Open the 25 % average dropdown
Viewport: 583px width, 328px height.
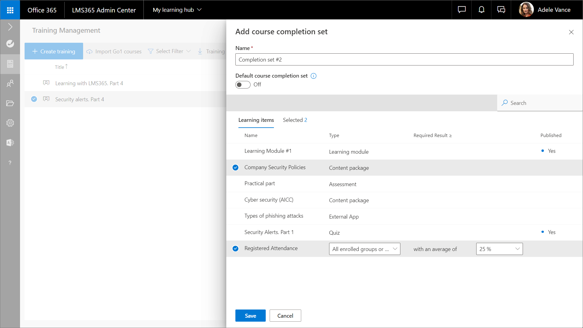click(499, 249)
